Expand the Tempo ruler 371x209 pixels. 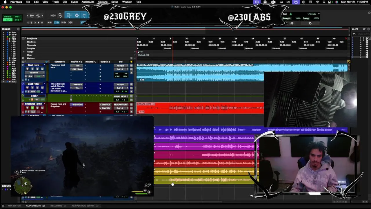pyautogui.click(x=23, y=52)
